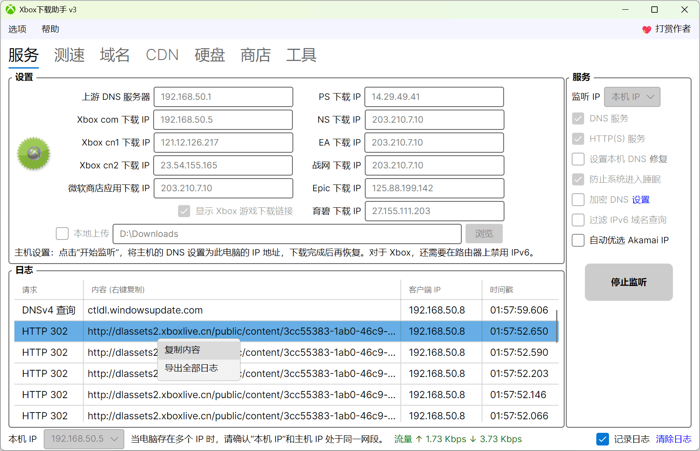Switch to the 硬盘 tab
The width and height of the screenshot is (700, 451).
click(x=210, y=55)
